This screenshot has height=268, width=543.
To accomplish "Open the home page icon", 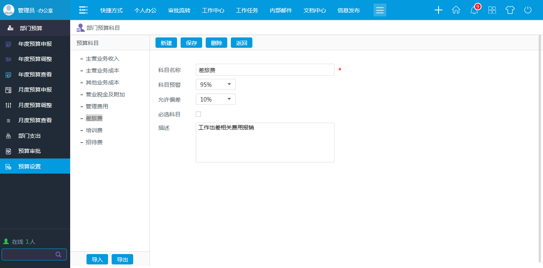I will tap(456, 10).
